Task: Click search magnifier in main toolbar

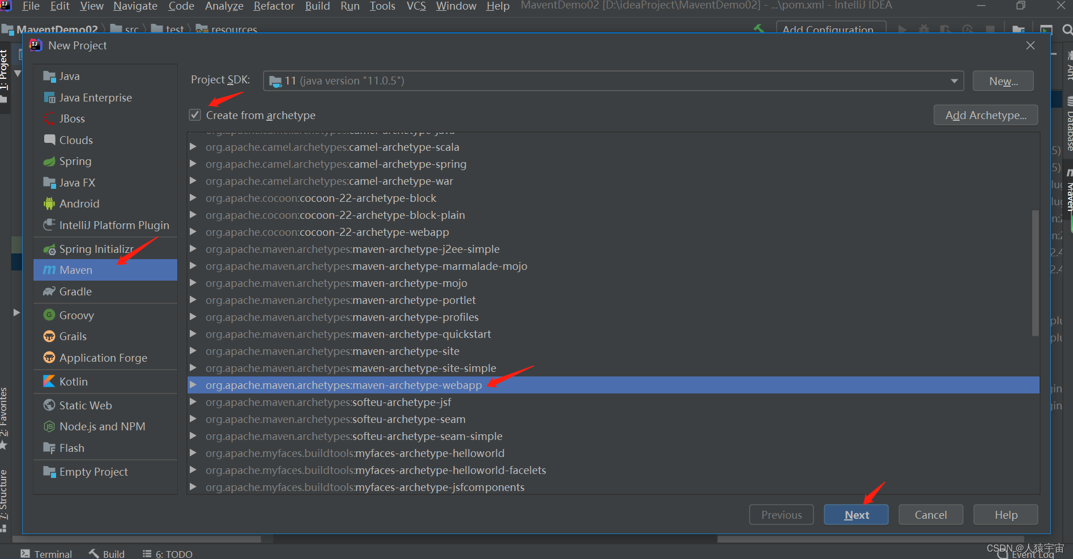Action: (1067, 29)
